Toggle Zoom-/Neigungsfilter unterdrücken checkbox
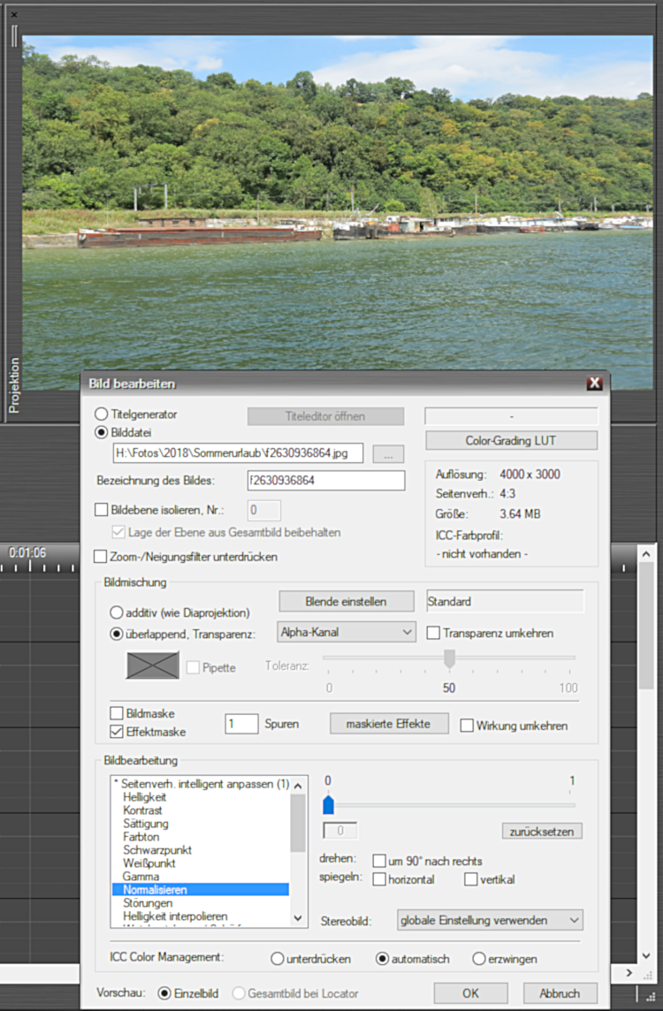The width and height of the screenshot is (663, 1011). pyautogui.click(x=101, y=557)
